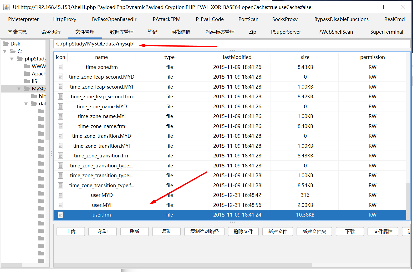
Task: Click the Disk root folder icon
Action: pos(6,44)
